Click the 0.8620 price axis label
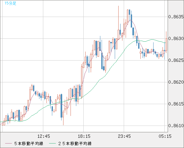This screenshot has width=184, height=148. click(x=176, y=82)
